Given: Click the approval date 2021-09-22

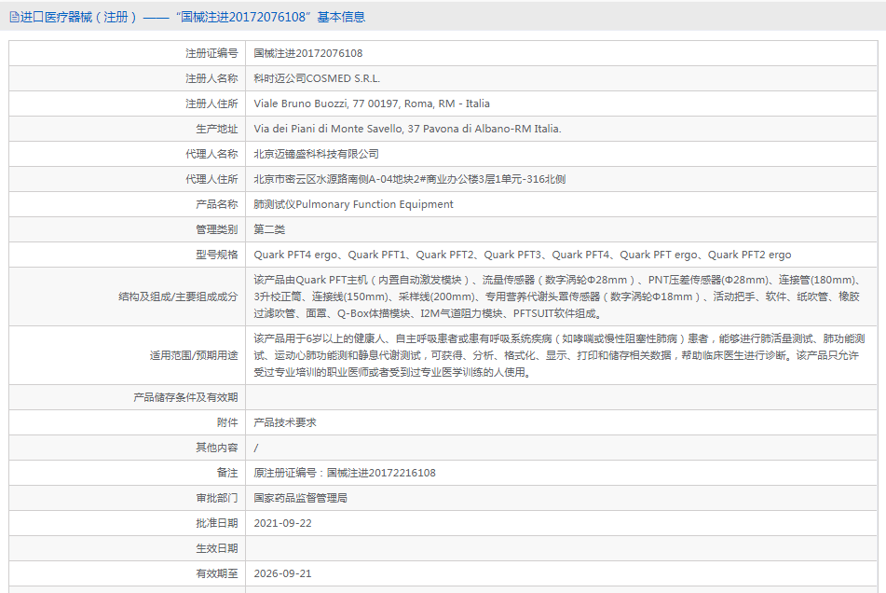Looking at the screenshot, I should click(283, 523).
